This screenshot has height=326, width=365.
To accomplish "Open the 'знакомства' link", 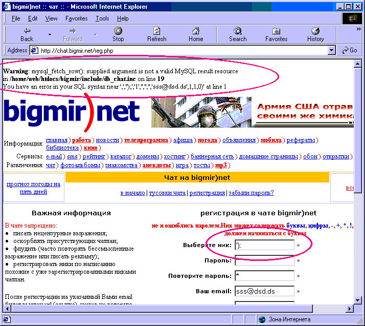I will point(121,165).
